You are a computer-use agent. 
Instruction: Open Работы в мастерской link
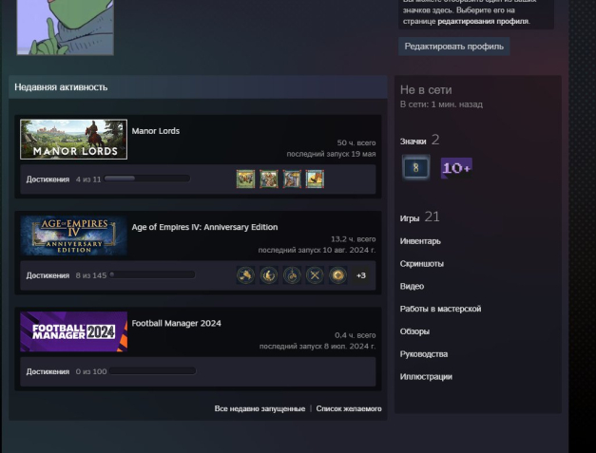[440, 309]
